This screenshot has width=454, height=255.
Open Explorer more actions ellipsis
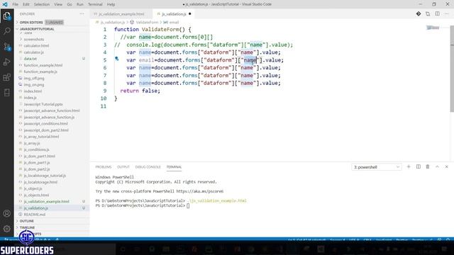pos(82,14)
